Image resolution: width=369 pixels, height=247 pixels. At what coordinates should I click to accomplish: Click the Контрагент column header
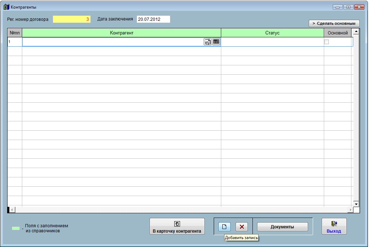point(122,33)
